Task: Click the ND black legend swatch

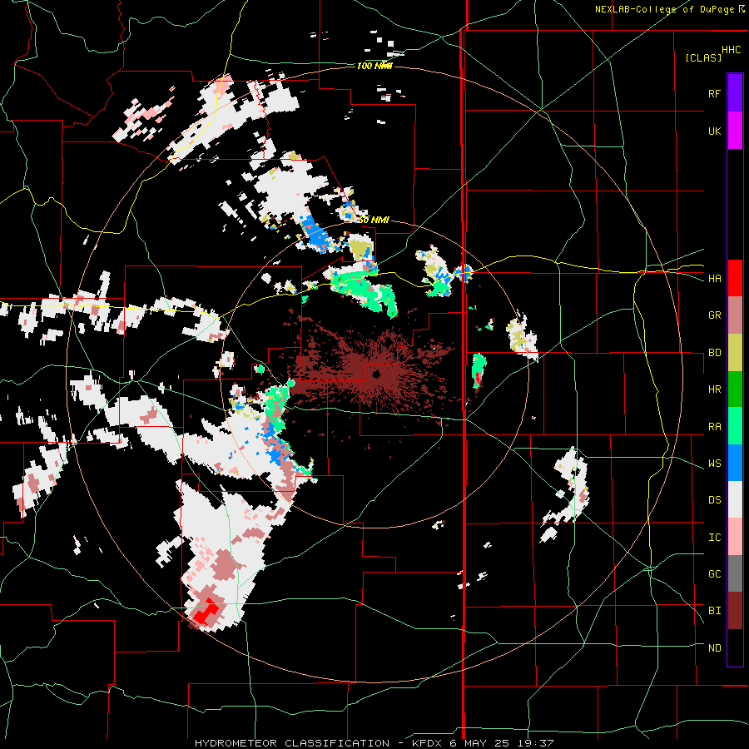Action: click(735, 647)
